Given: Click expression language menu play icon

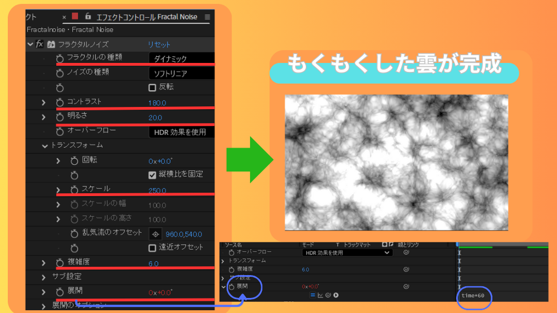Looking at the screenshot, I should [336, 295].
